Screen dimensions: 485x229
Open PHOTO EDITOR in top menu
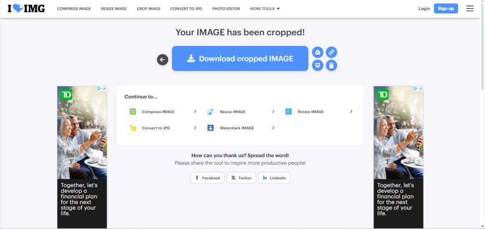tap(226, 8)
